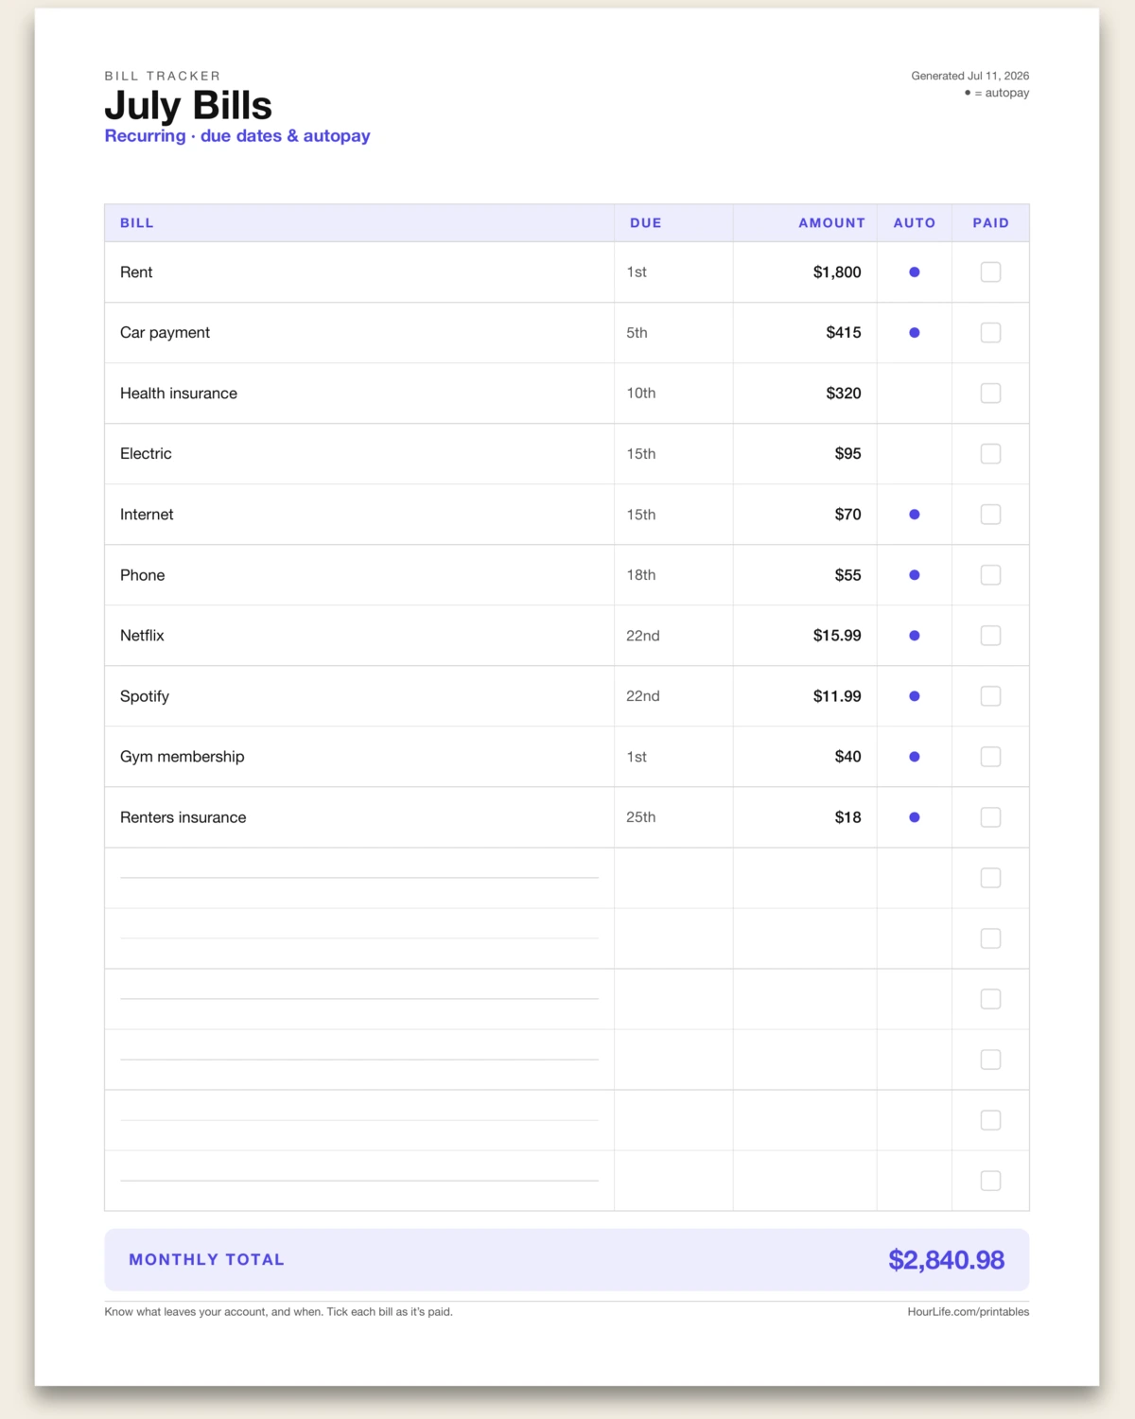Click the Gym membership autopay dot
The image size is (1135, 1419).
[915, 757]
